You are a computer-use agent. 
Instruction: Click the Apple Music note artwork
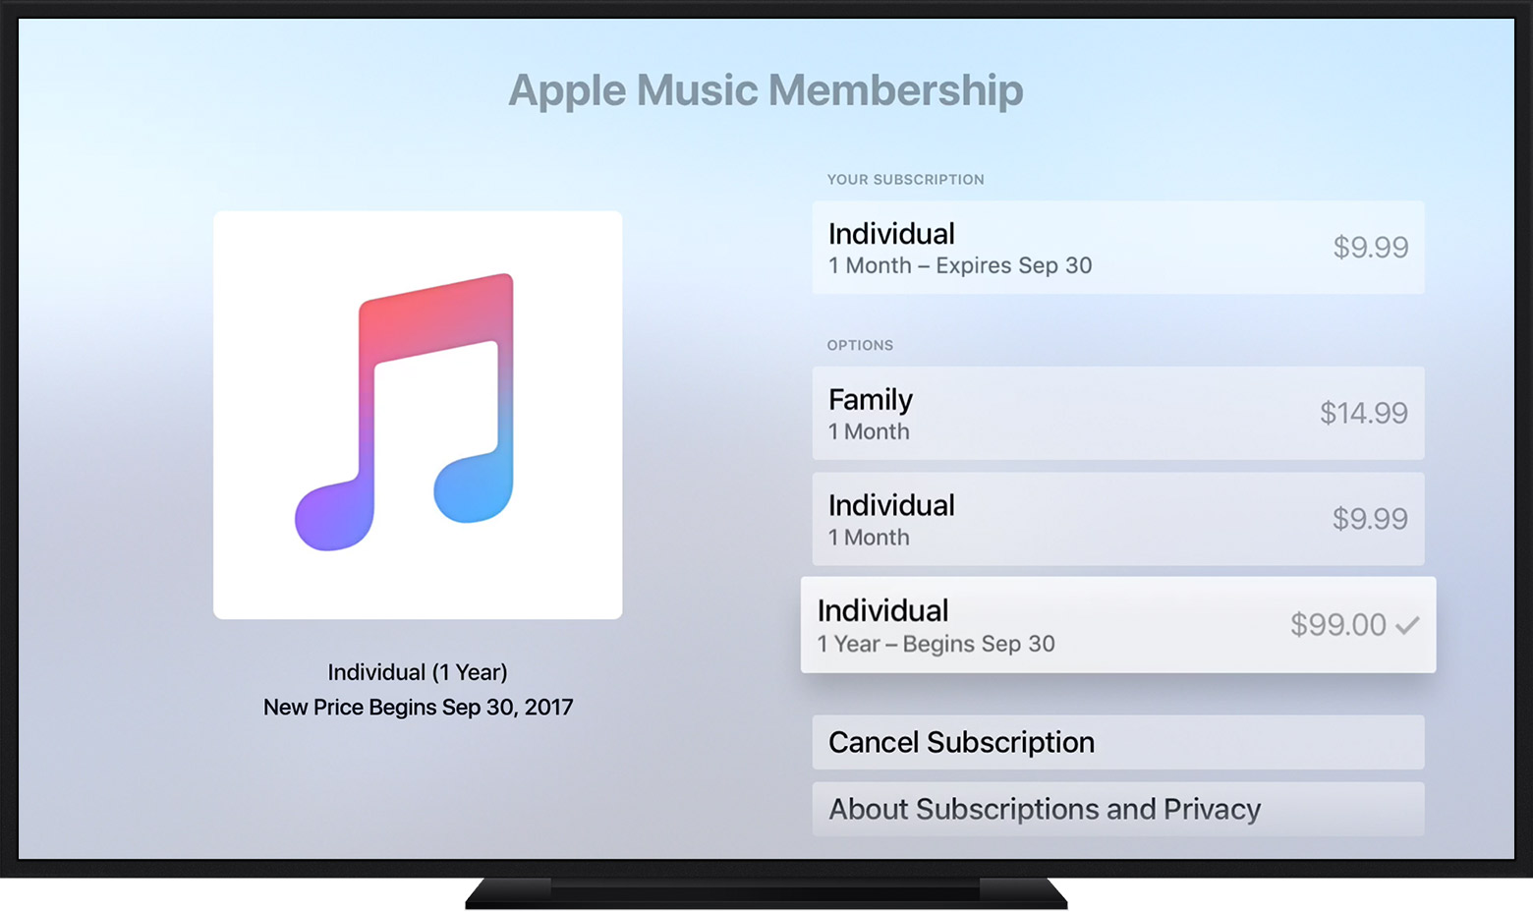[x=418, y=415]
